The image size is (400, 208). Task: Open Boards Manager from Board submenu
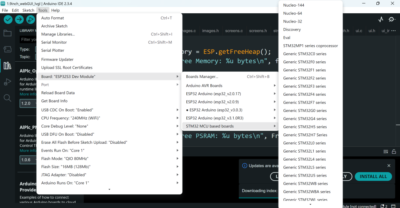coord(230,76)
